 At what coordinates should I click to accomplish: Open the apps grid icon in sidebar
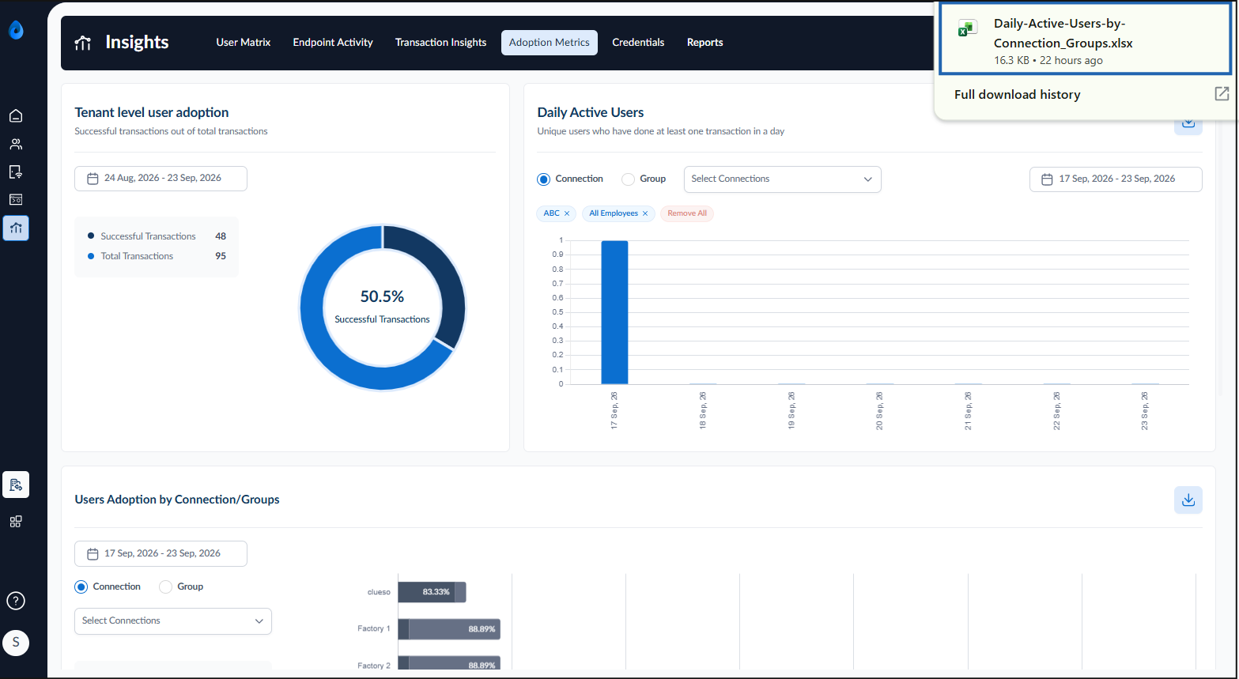click(x=16, y=522)
